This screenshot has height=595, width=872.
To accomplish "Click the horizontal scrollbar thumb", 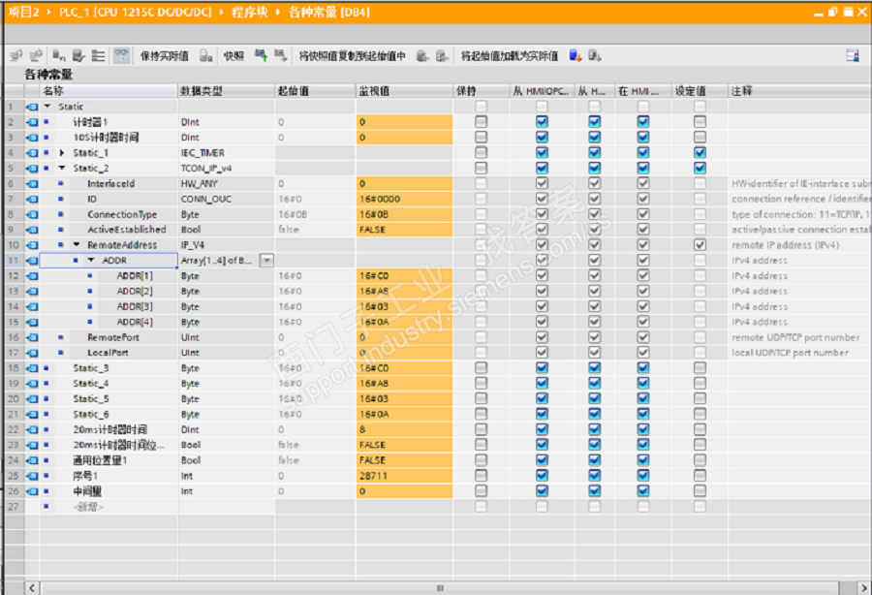I will pos(440,588).
